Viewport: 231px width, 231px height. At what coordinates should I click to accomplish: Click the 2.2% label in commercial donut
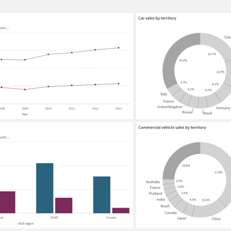[179, 181]
